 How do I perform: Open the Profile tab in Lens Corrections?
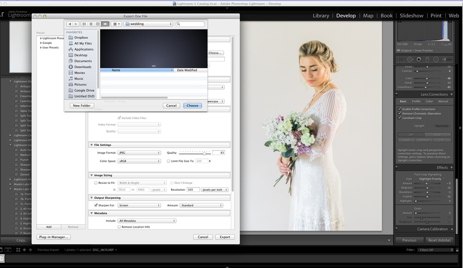(x=416, y=101)
